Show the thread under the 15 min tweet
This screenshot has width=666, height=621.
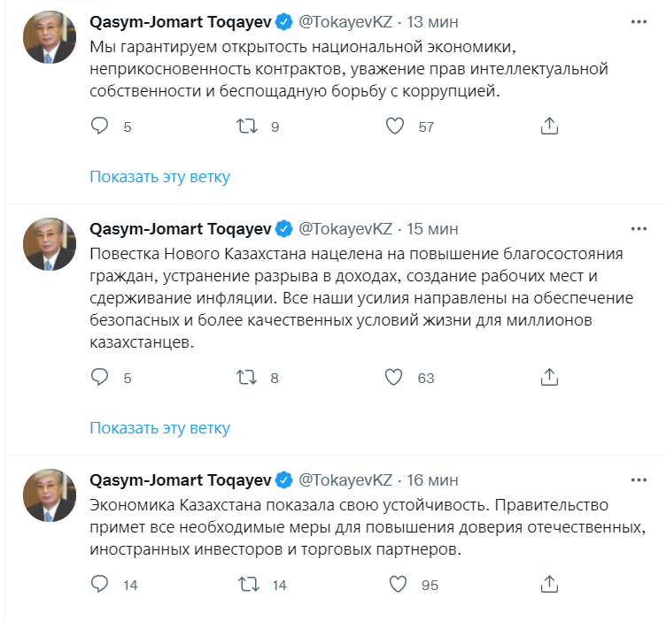tap(159, 428)
